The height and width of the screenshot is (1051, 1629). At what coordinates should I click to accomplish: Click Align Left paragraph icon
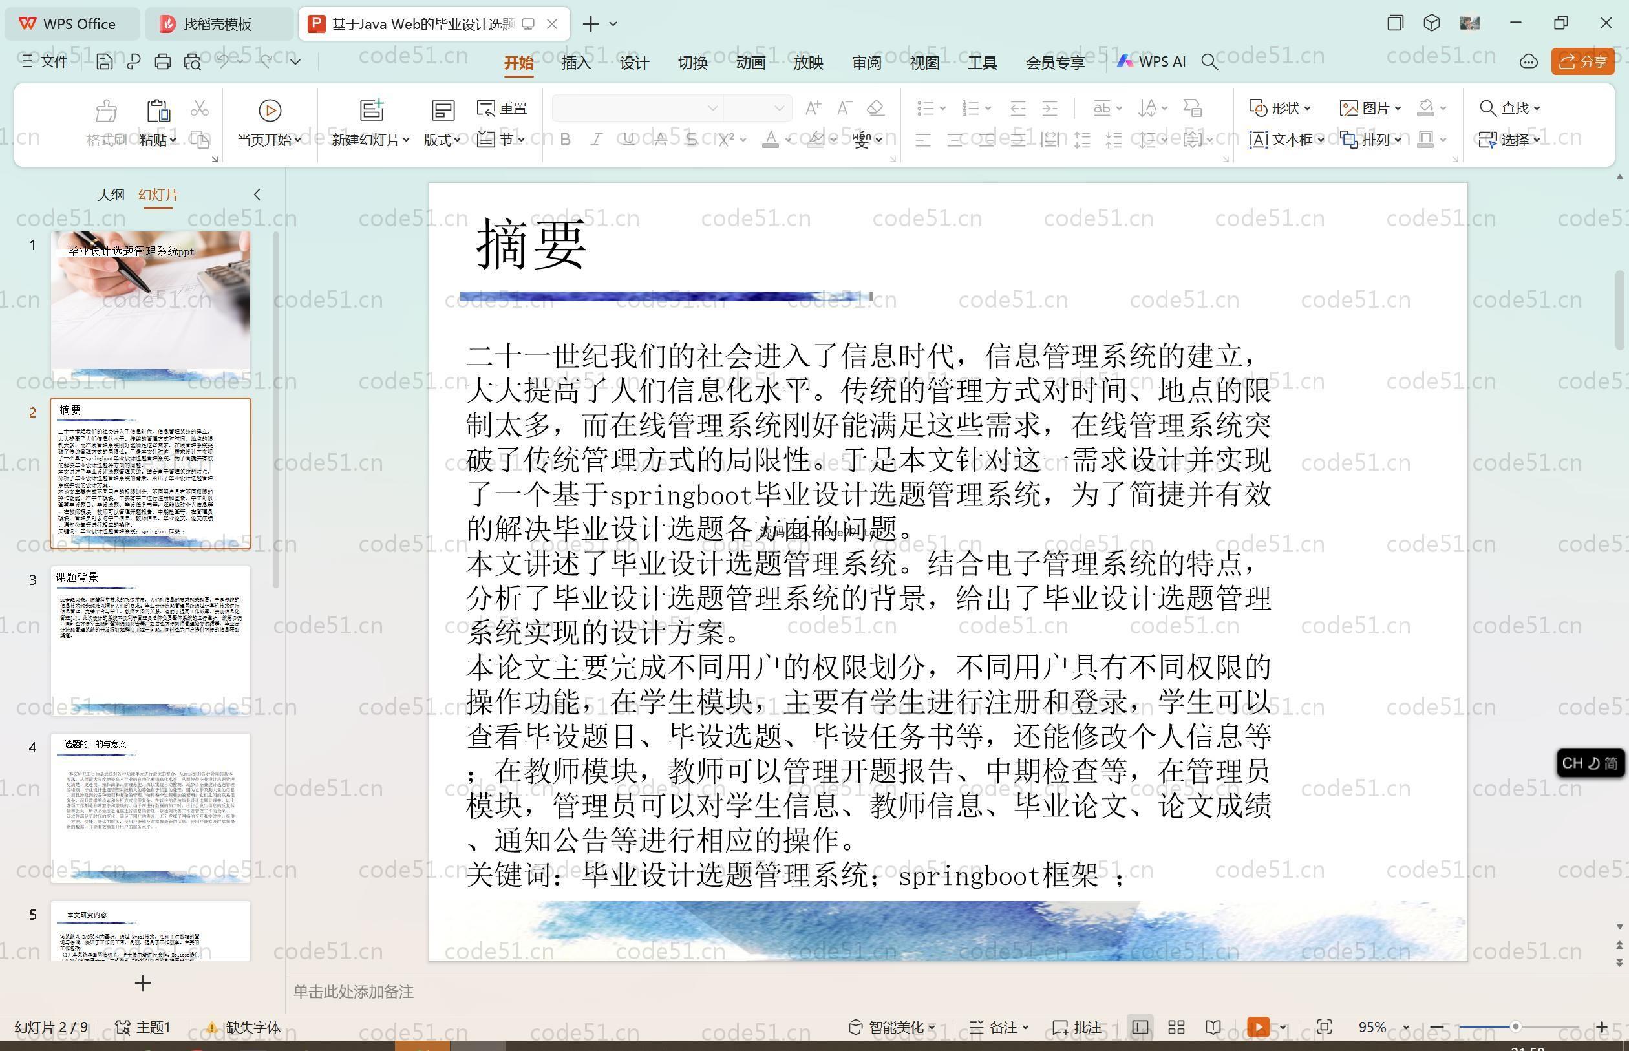922,141
